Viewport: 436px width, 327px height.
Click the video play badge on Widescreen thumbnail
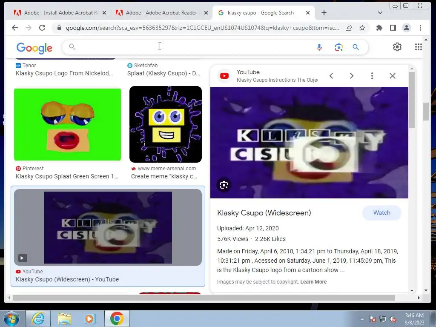[23, 258]
